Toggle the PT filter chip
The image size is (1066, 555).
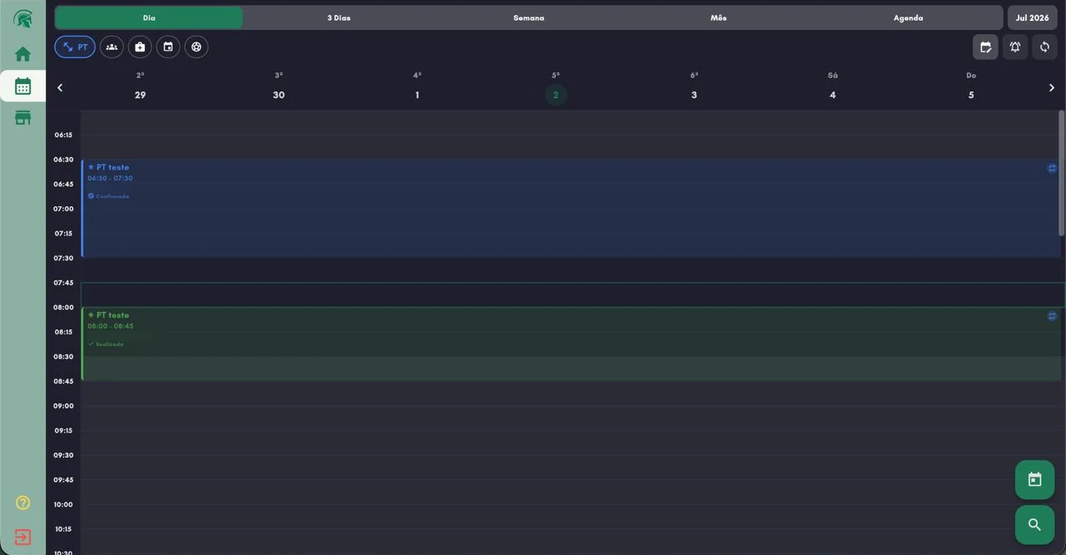75,47
